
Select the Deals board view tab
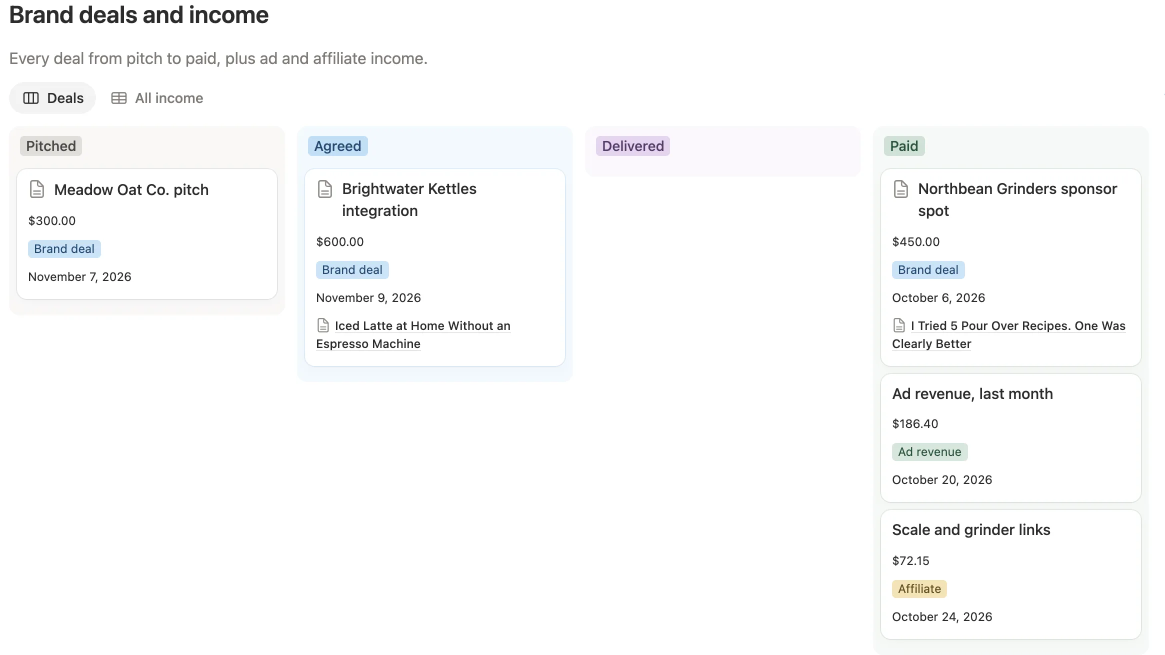(53, 98)
